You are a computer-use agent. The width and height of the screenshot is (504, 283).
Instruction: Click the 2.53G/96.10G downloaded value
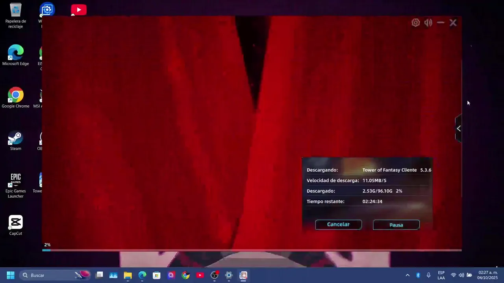coord(377,191)
